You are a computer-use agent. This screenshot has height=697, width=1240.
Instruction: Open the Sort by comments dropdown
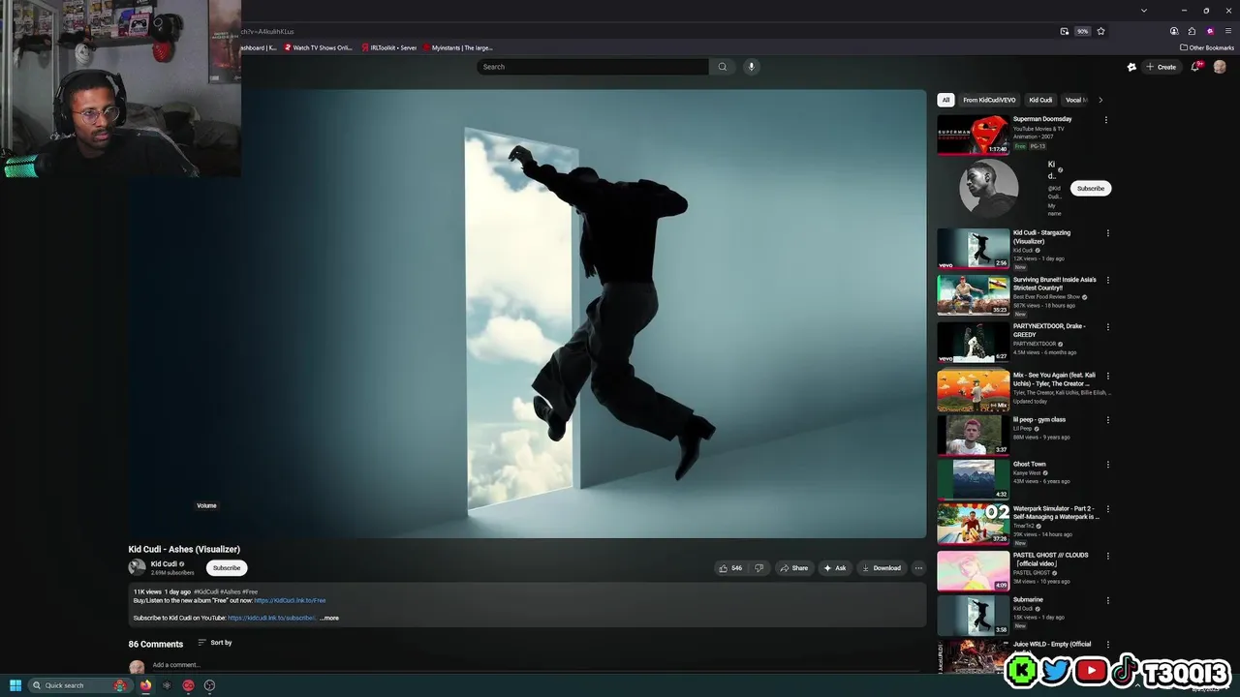pyautogui.click(x=214, y=643)
